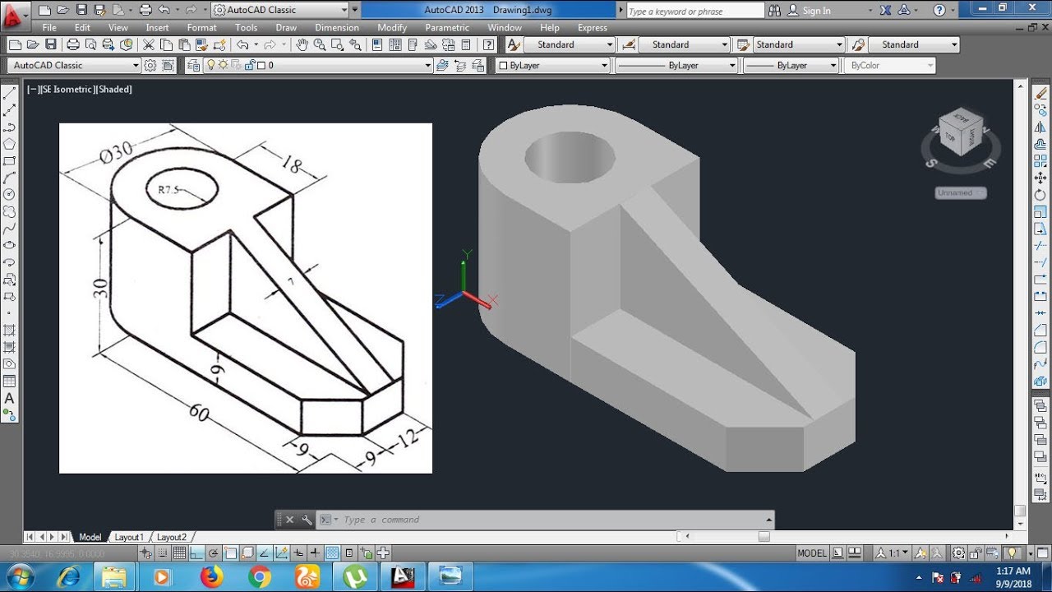Open Workspace Settings gear icon
Viewport: 1052px width, 592px height.
(x=150, y=65)
